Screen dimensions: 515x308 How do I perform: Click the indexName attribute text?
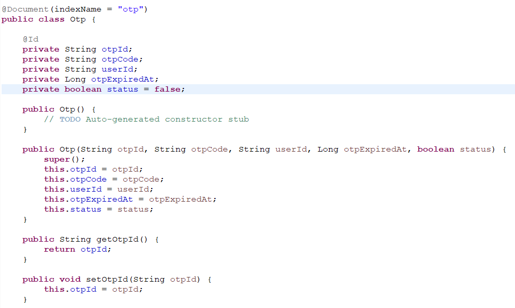pos(78,9)
